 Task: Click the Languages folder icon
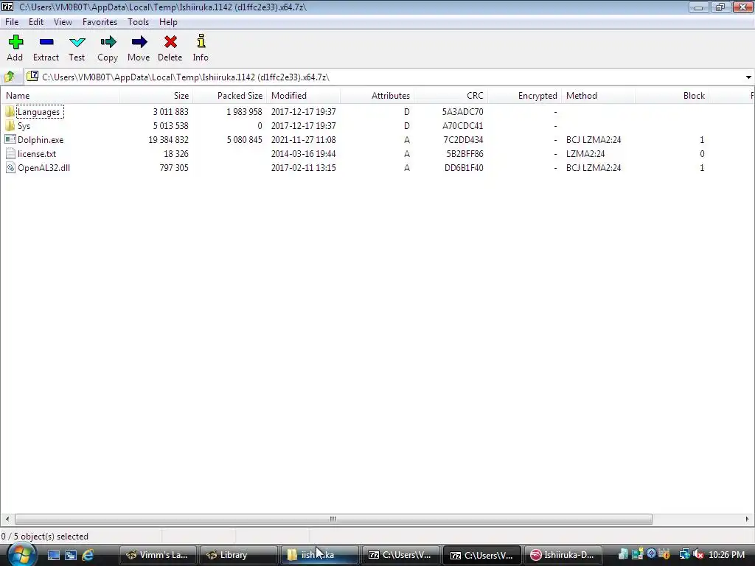[10, 112]
